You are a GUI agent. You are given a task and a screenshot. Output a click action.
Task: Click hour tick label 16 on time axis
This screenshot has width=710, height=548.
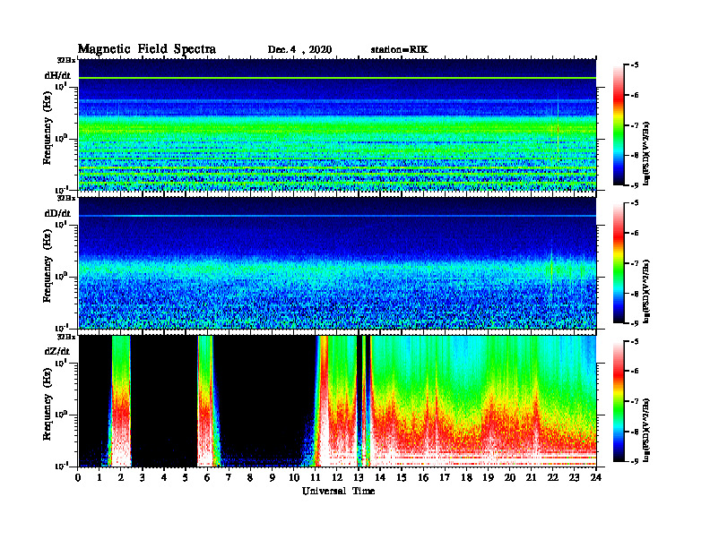[x=423, y=478]
